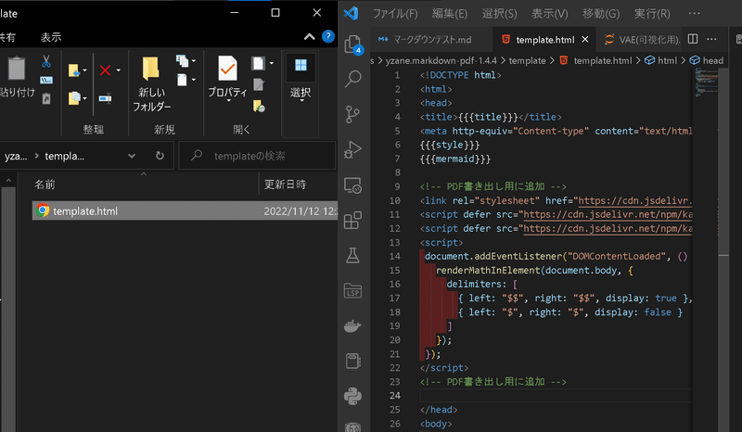The image size is (742, 432).
Task: Expand the Open file dropdown arrow in 開く group
Action: pos(271,63)
